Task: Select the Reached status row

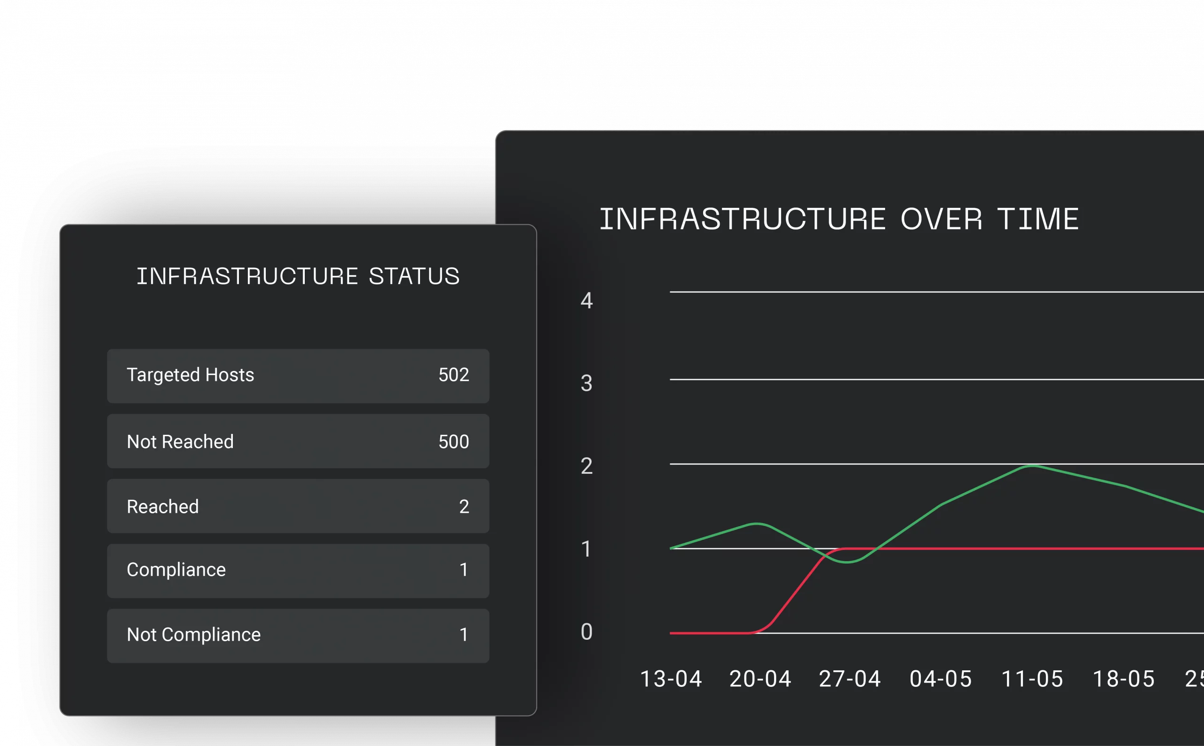Action: click(298, 506)
